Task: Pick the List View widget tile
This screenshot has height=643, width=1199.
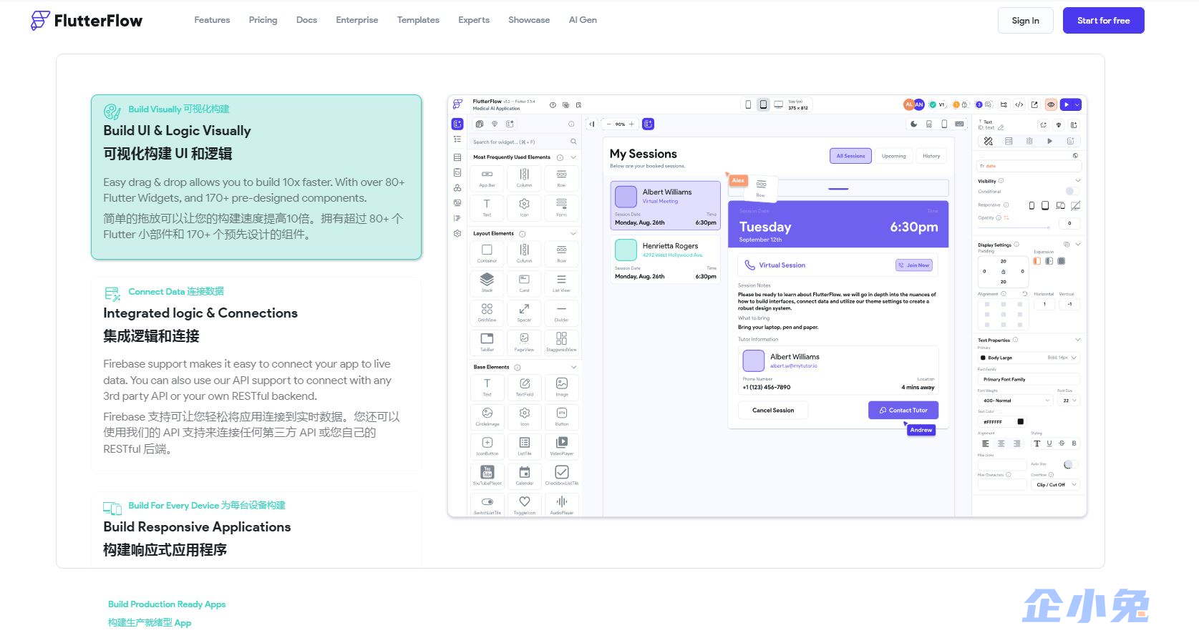Action: tap(561, 283)
